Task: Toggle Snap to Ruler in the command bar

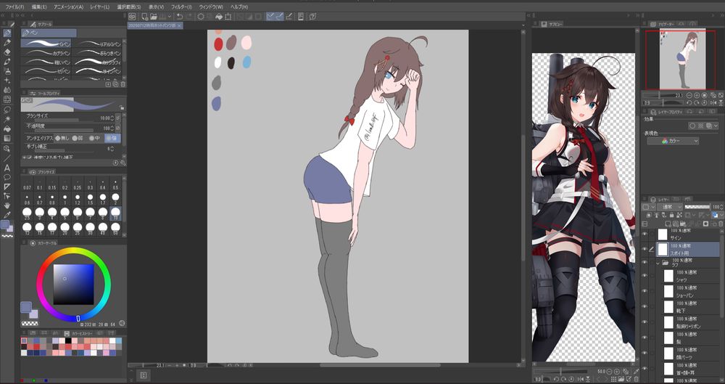Action: [270, 17]
